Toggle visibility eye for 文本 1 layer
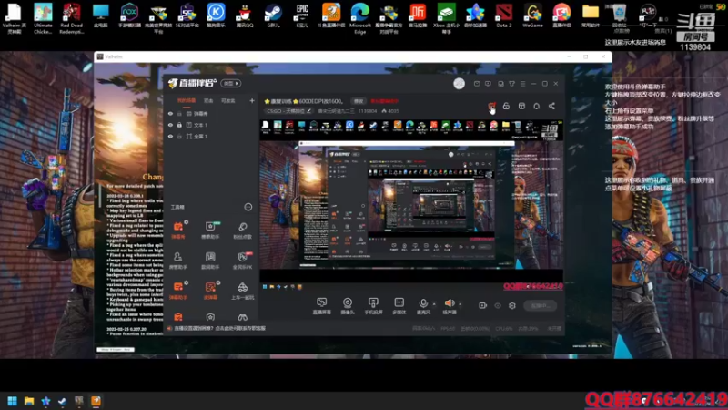Image resolution: width=728 pixels, height=410 pixels. coord(170,125)
